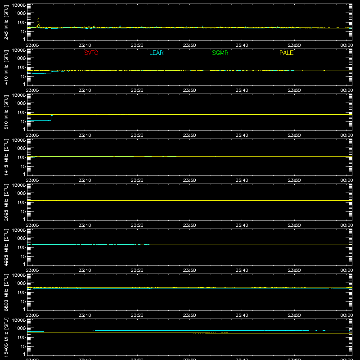Click the 10 tick value on 8800 MHz axis
Screen dimensions: 360x360
point(23,301)
